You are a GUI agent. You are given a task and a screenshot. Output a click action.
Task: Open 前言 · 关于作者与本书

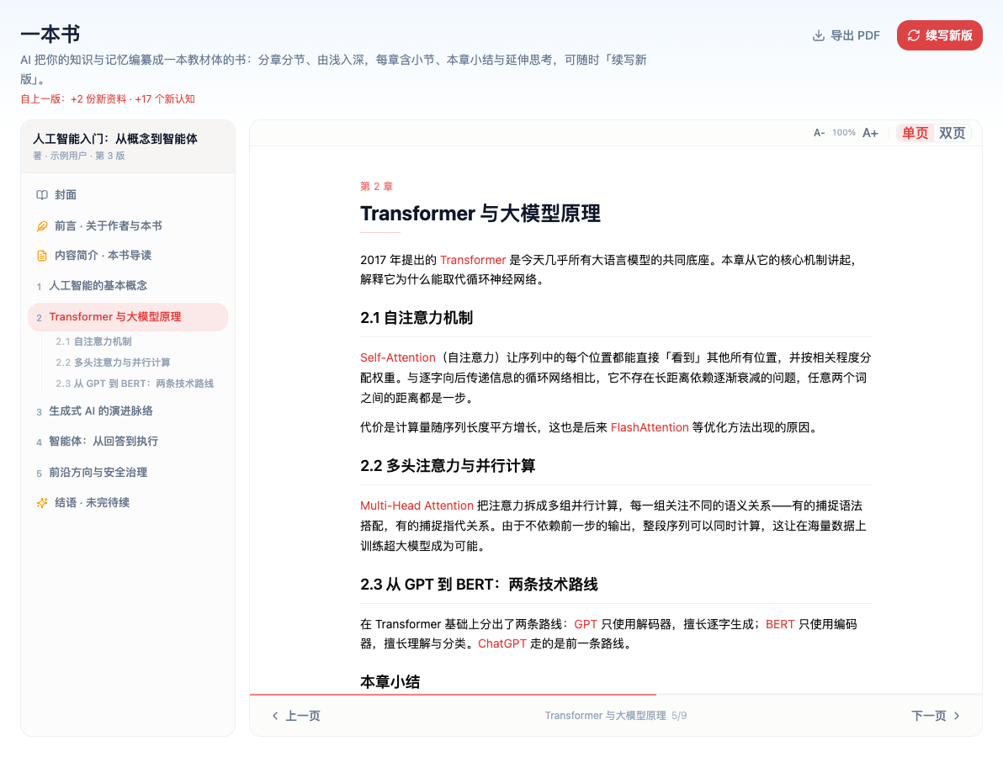tap(128, 225)
